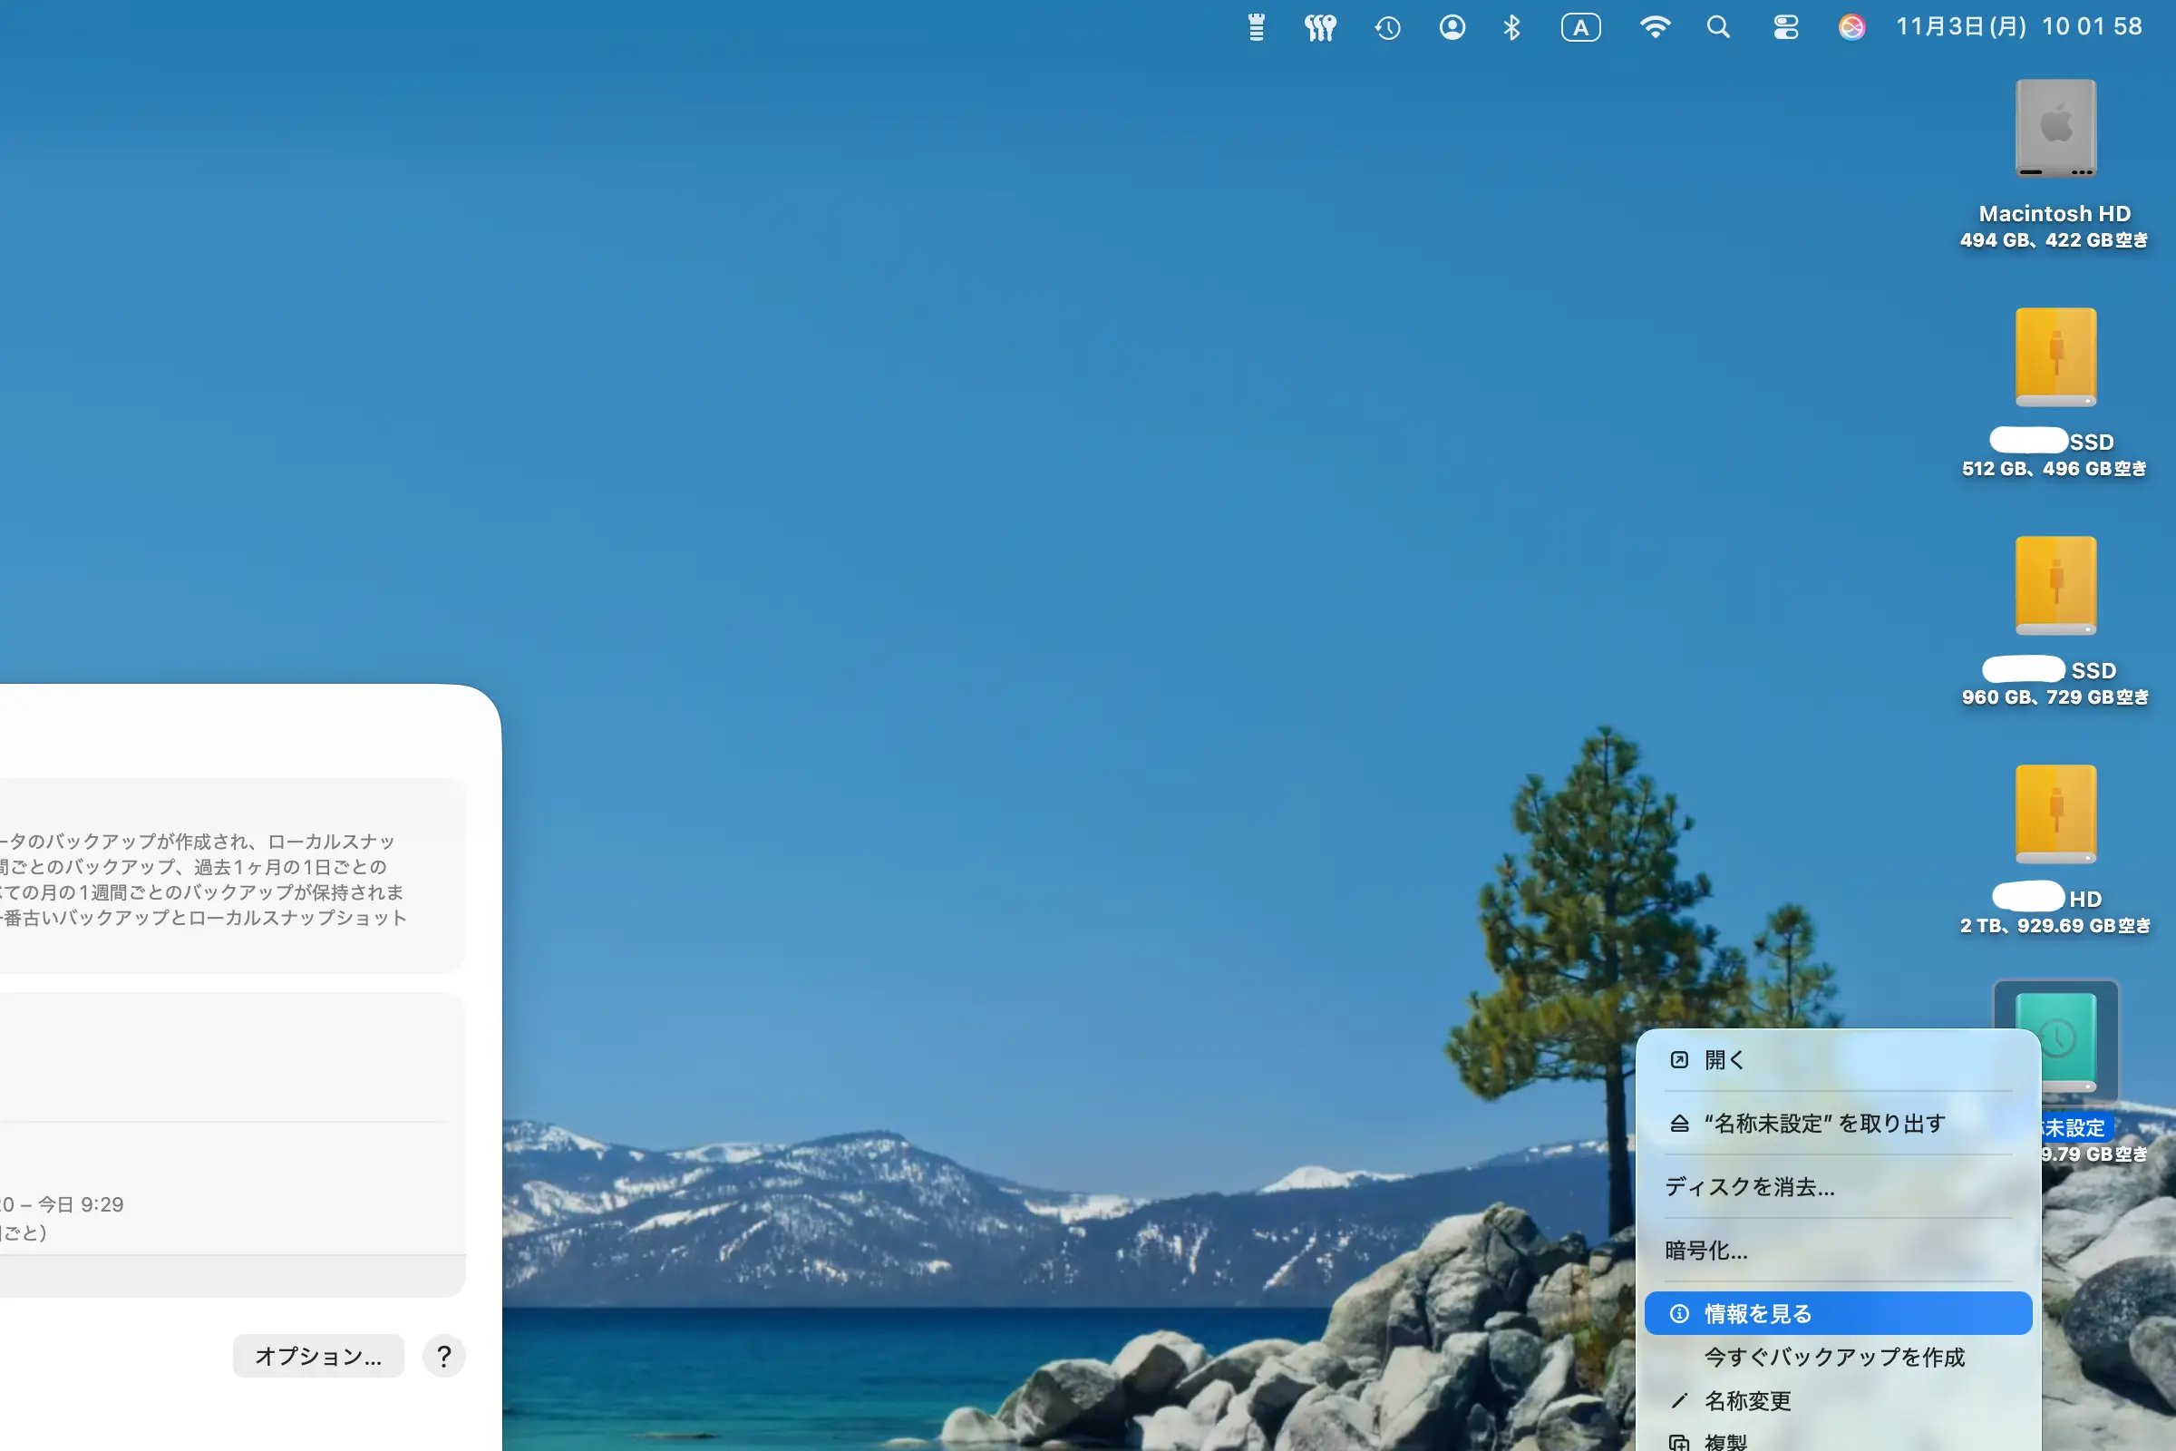Select the 2 TB HD drive icon

2055,814
